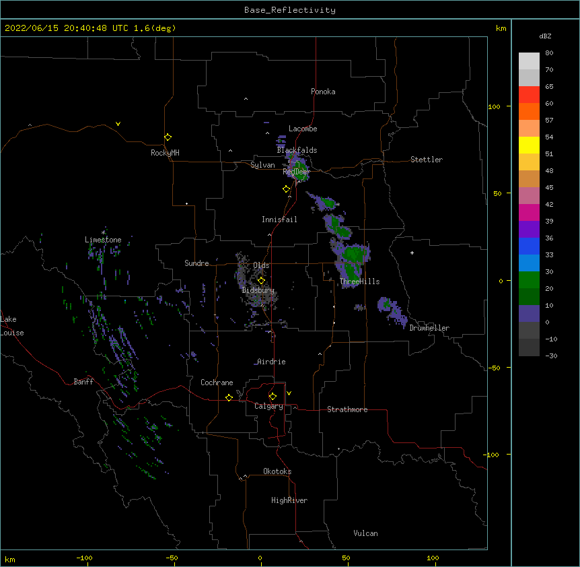
Task: Click the 80 dBZ light gray swatch
Action: 529,61
